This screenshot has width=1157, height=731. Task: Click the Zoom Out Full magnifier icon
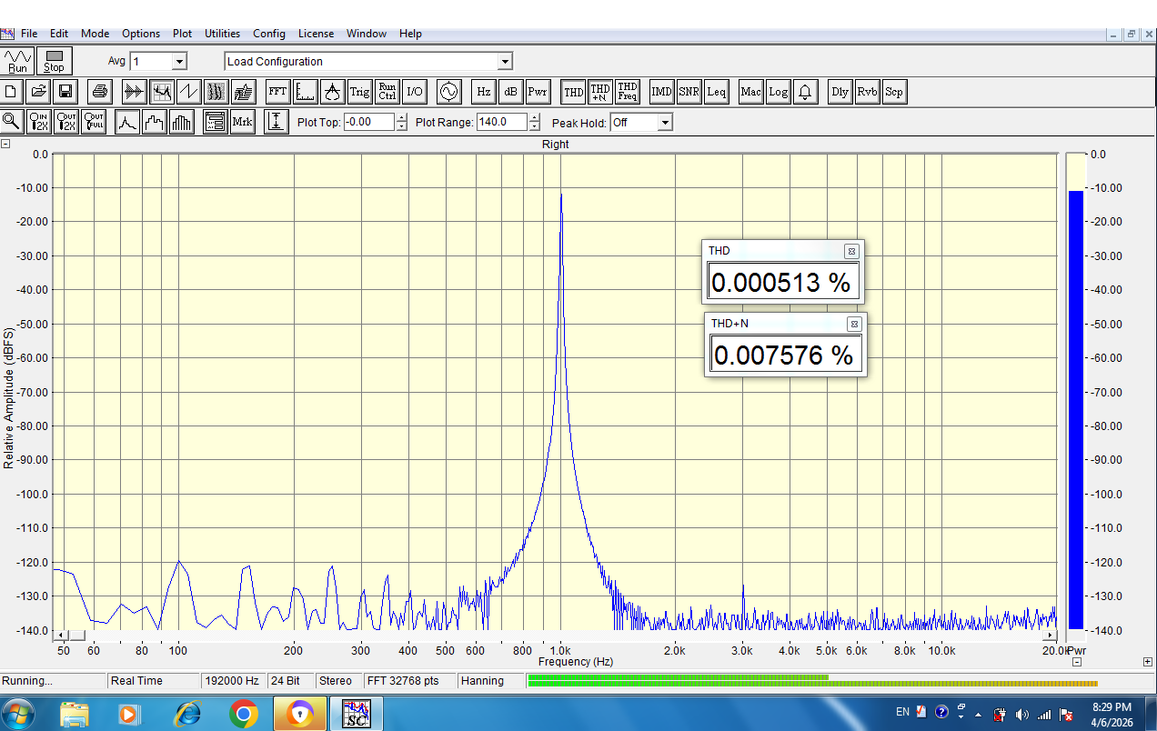click(x=94, y=122)
